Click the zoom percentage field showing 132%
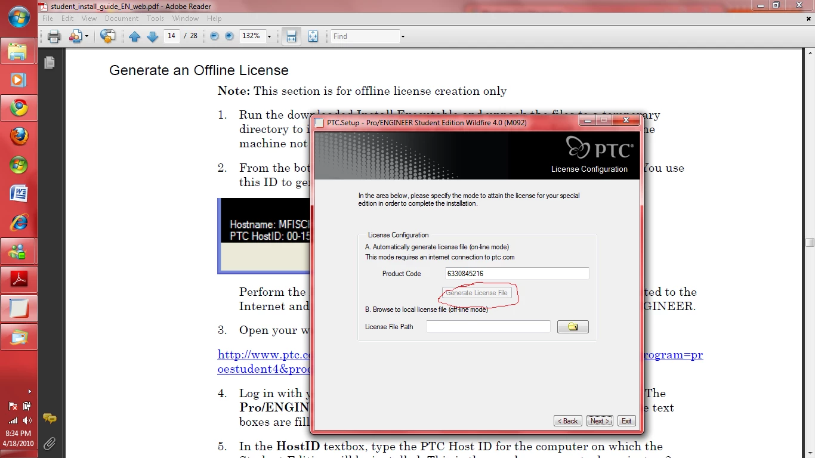Viewport: 815px width, 458px height. click(251, 36)
